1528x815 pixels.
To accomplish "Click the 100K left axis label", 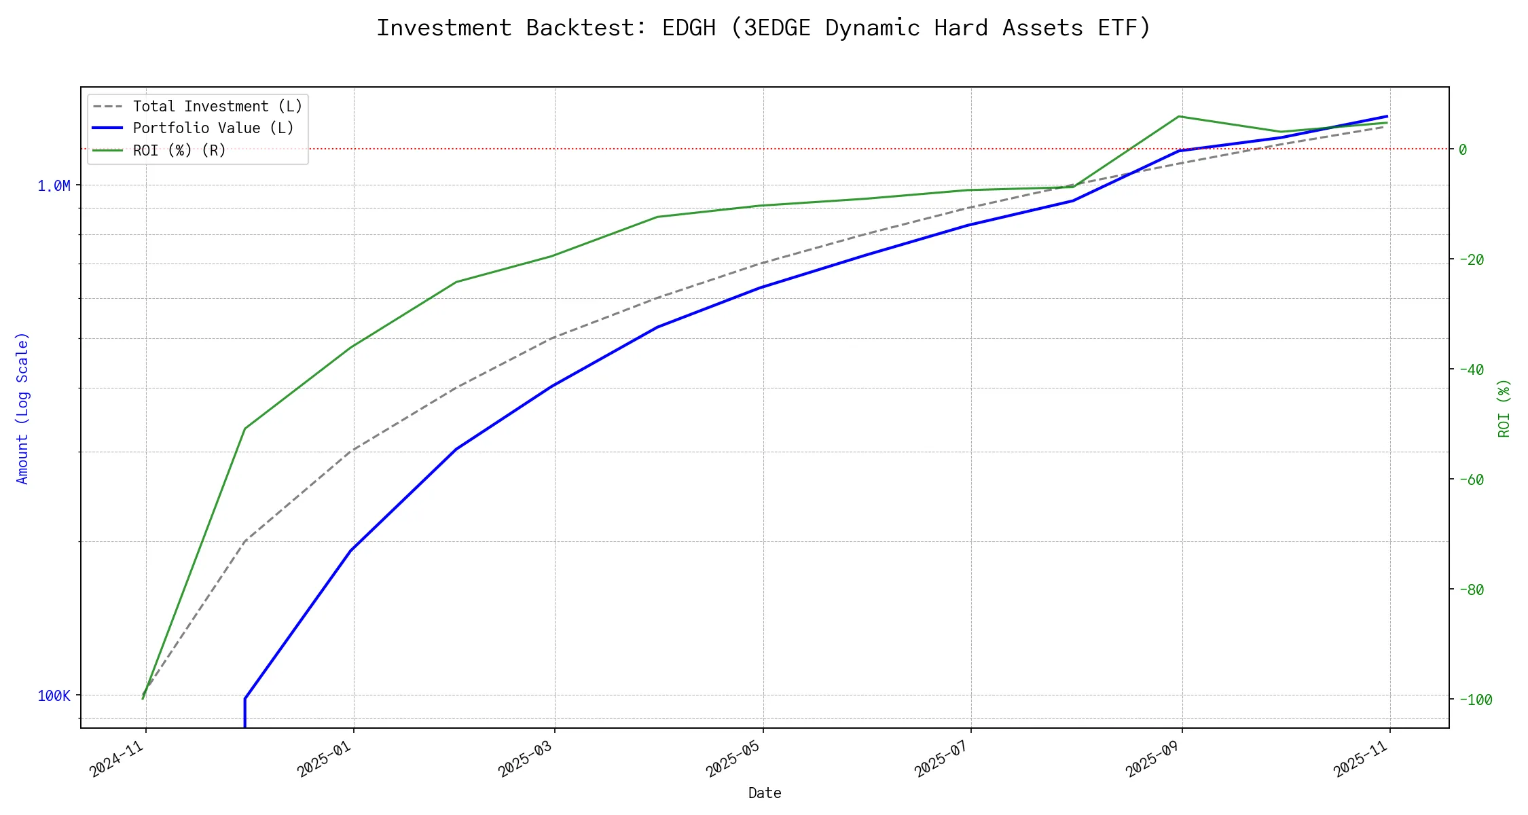I will click(54, 695).
